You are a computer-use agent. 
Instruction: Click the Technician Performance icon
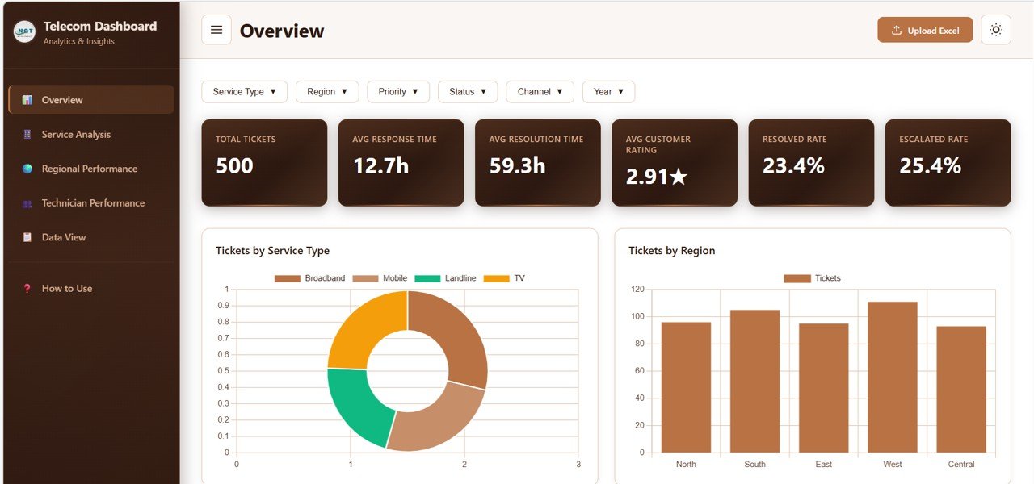click(27, 202)
